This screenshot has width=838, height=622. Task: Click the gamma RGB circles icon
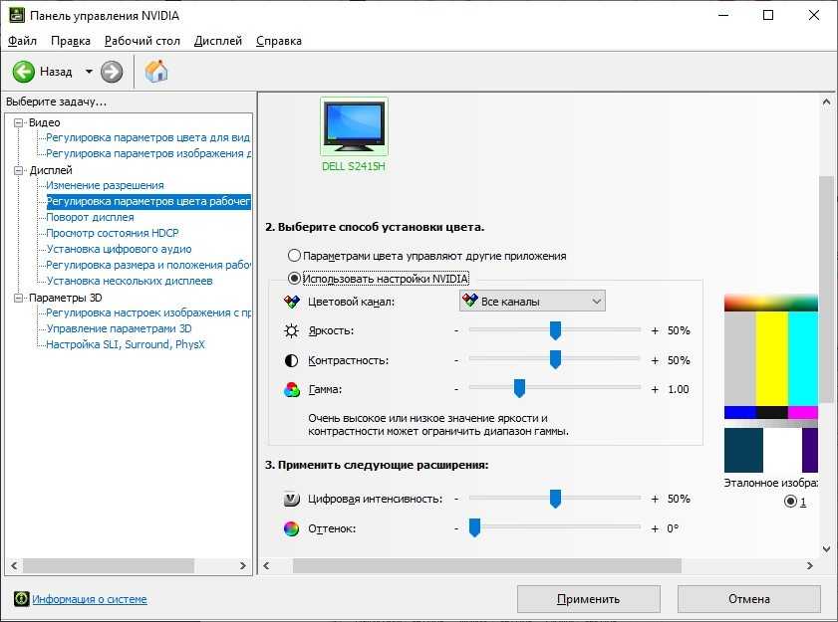tap(291, 390)
